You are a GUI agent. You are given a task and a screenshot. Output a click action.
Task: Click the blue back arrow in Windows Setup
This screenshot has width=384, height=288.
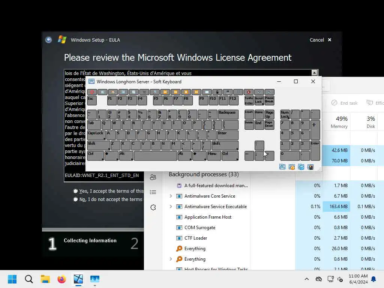[x=48, y=40]
